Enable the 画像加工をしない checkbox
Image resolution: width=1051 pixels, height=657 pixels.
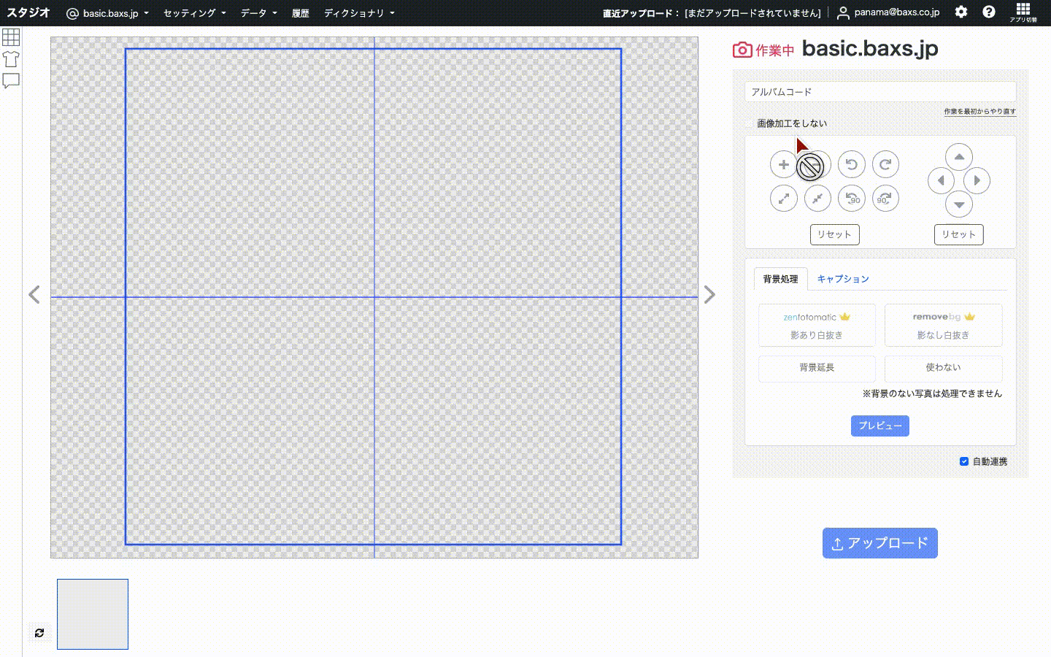pos(750,123)
